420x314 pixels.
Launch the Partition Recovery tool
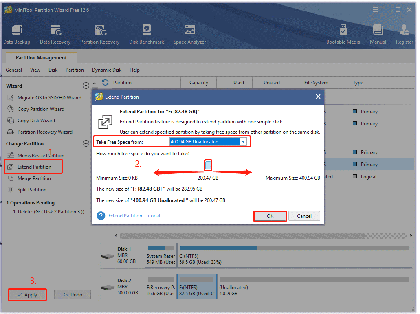99,34
